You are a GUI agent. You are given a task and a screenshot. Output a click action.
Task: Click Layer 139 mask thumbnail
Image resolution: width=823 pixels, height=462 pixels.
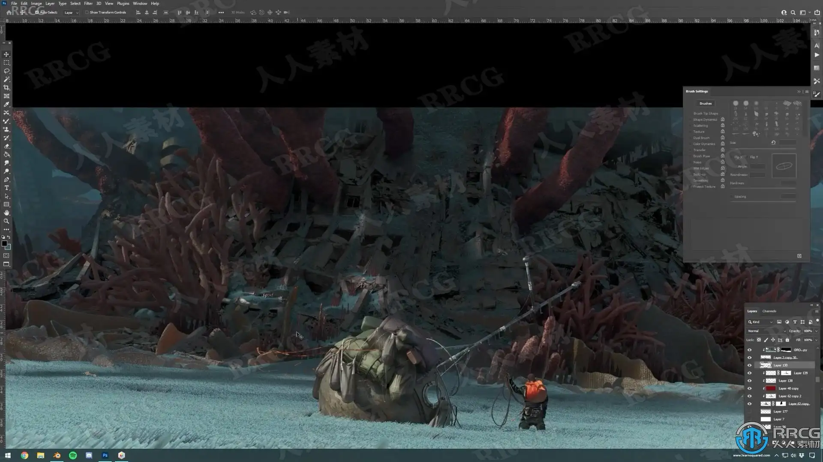click(x=786, y=373)
